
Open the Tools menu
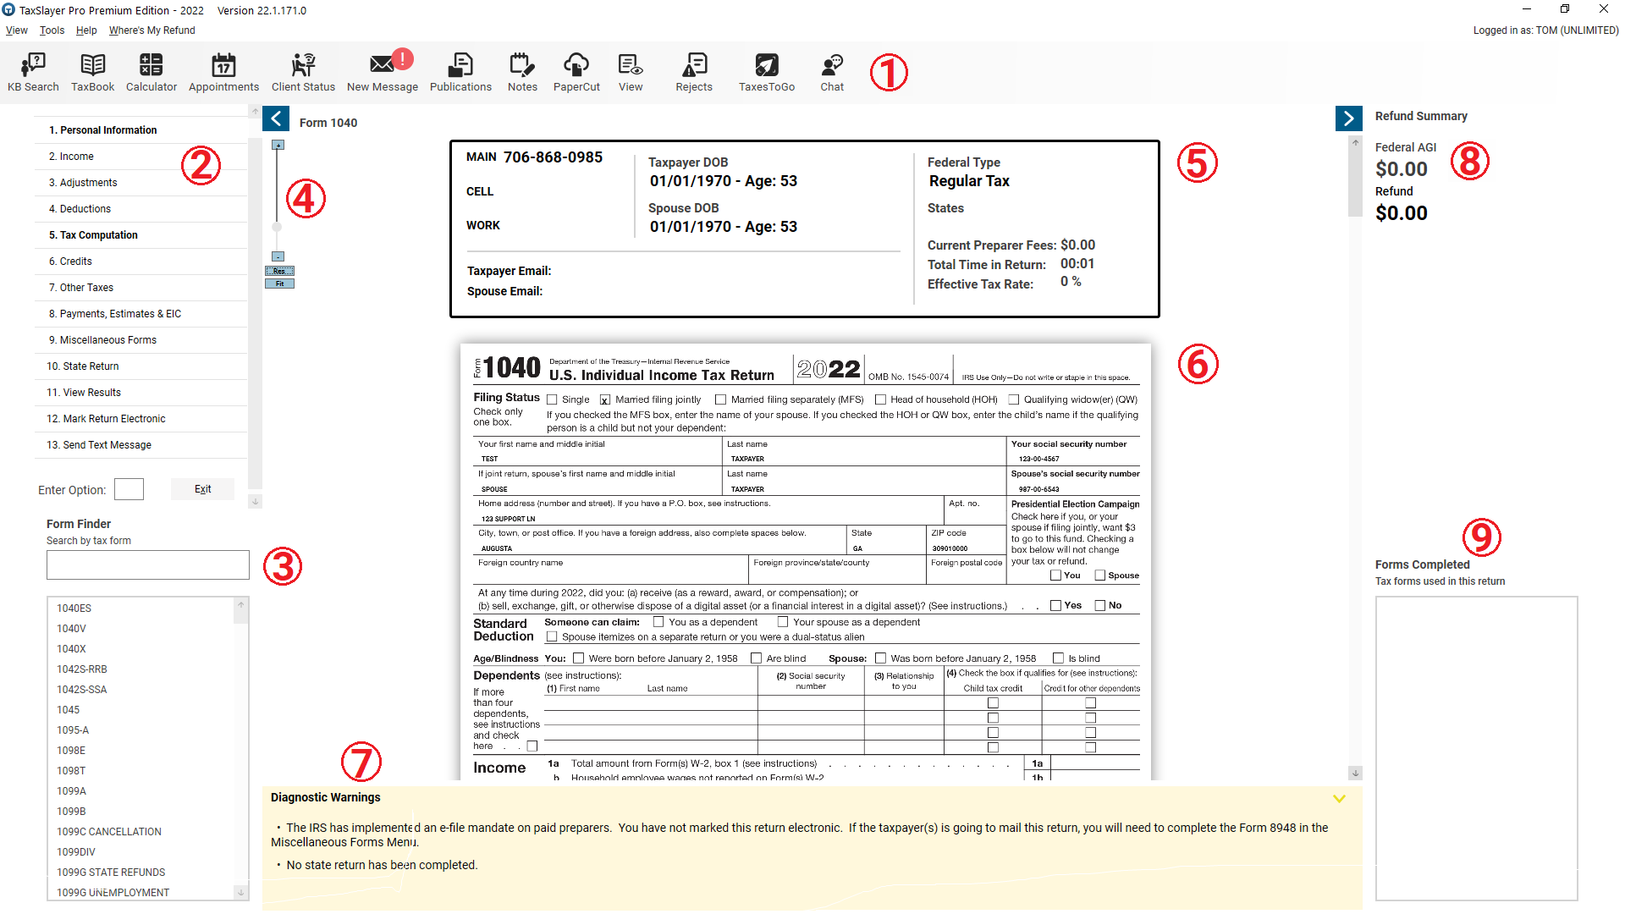click(52, 30)
